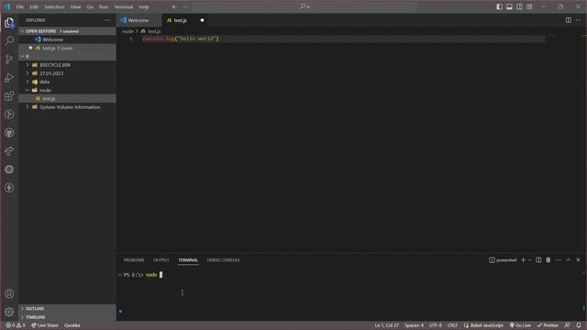Screen dimensions: 587x330
Task: Click Go Live in status bar
Action: [520, 325]
